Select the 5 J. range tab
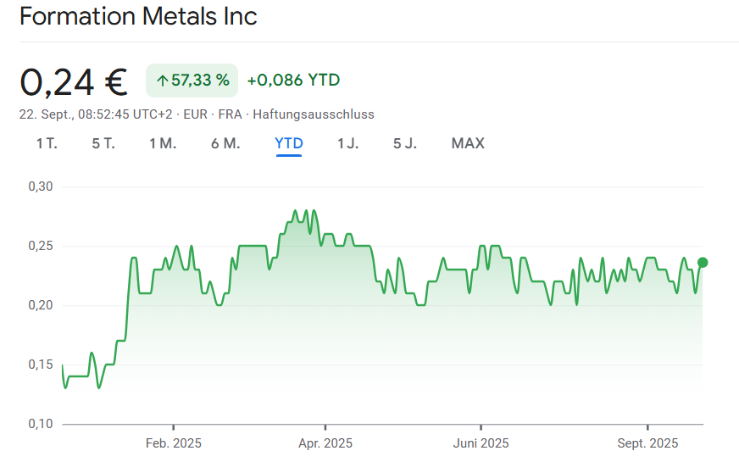 click(405, 143)
